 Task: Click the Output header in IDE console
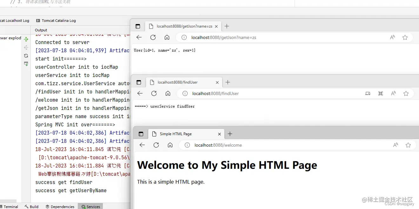pos(41,30)
